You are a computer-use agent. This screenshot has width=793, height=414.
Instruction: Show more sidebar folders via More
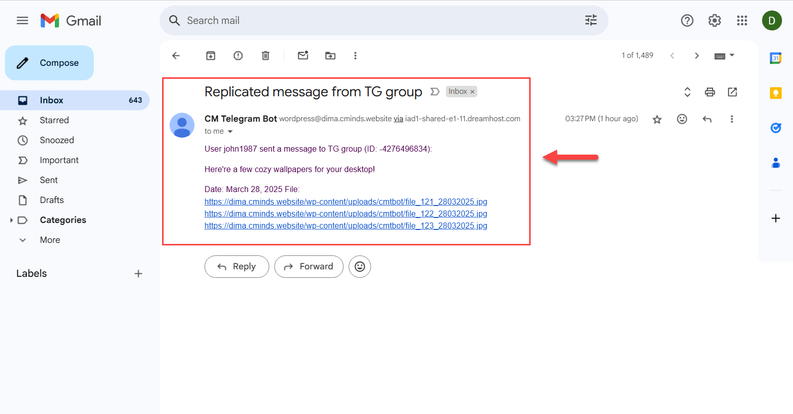pyautogui.click(x=50, y=240)
